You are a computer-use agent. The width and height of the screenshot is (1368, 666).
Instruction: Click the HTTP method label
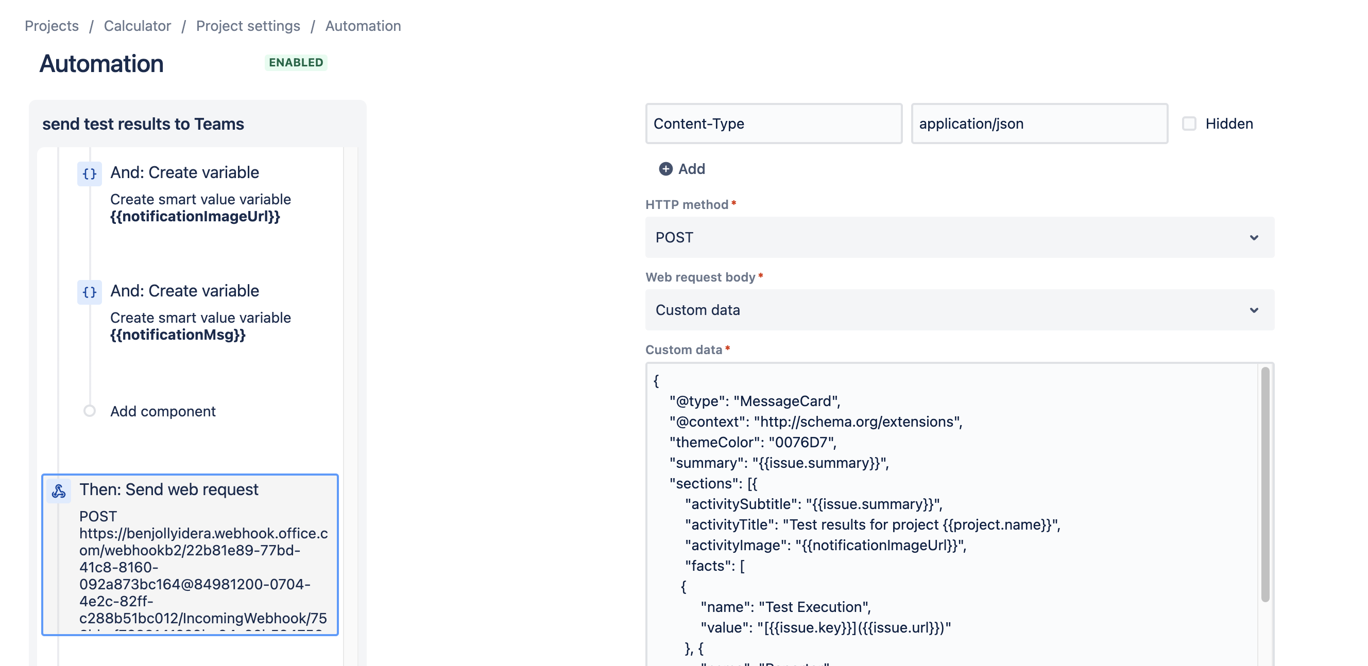686,205
